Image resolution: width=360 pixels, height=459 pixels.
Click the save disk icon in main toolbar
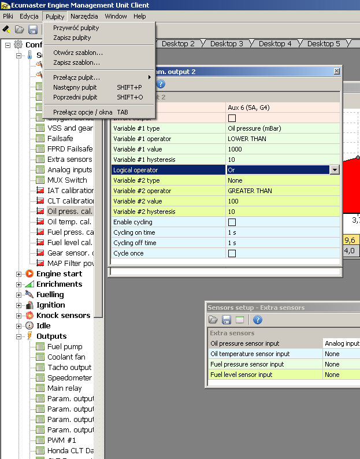[x=33, y=29]
